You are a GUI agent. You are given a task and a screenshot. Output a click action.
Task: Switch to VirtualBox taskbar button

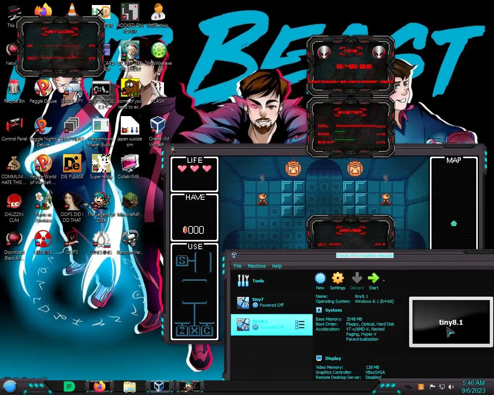pyautogui.click(x=159, y=386)
